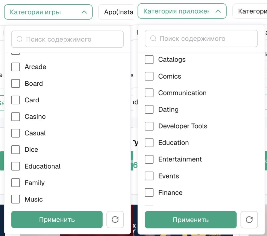Screen dimensions: 267x236
Task: Check the Music category checkbox
Action: [x=15, y=199]
